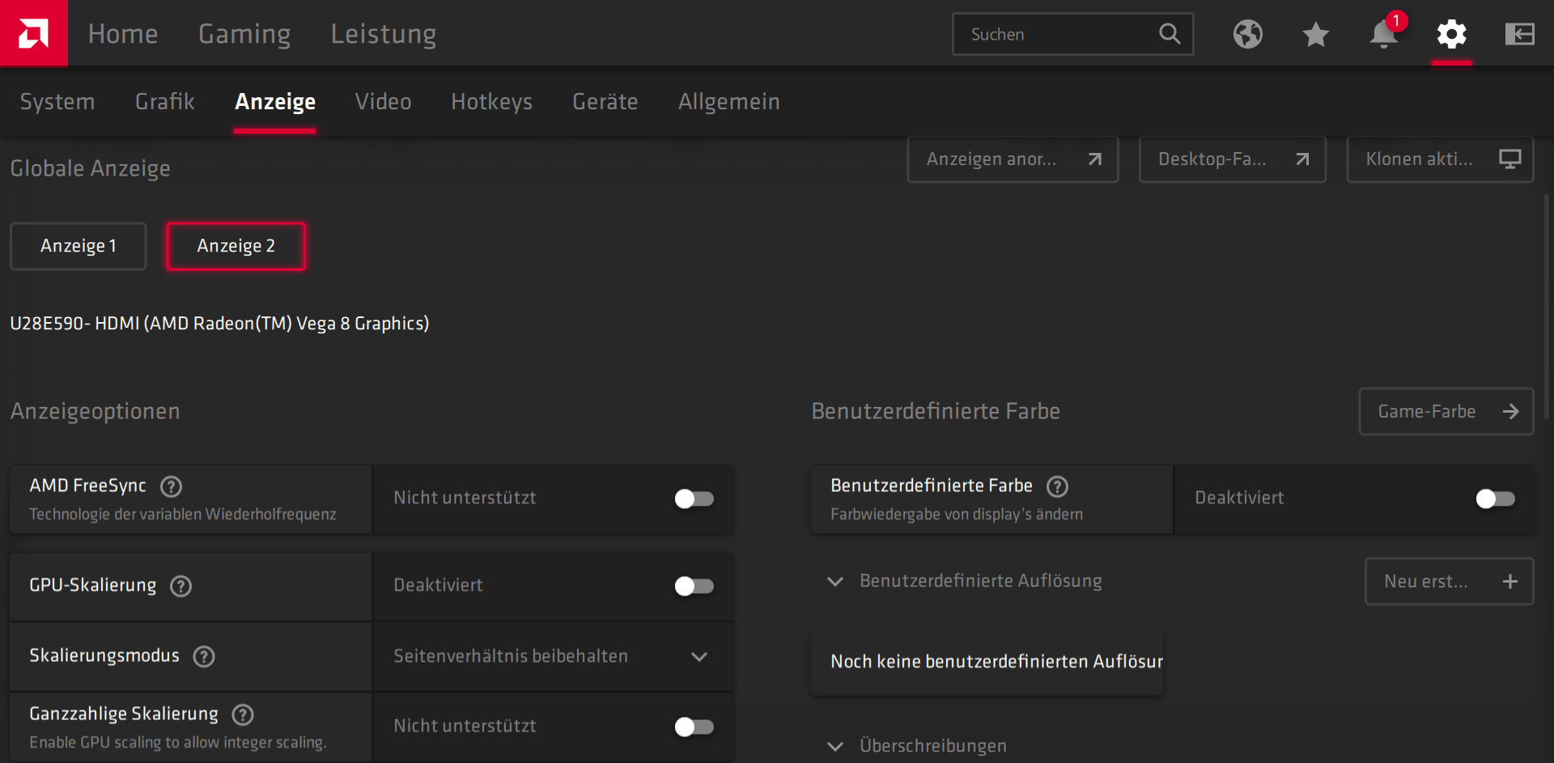The image size is (1554, 763).
Task: Open the web browser globe icon
Action: tap(1247, 34)
